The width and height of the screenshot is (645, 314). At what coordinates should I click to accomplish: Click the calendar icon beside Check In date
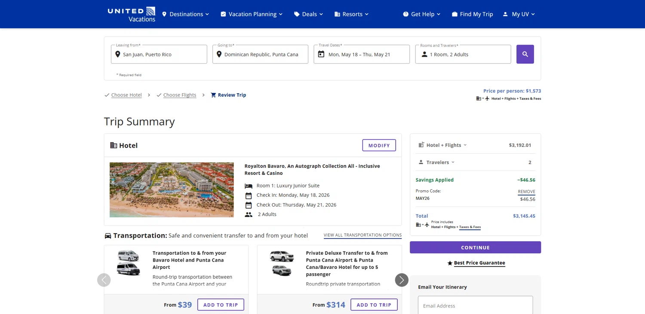tap(249, 195)
